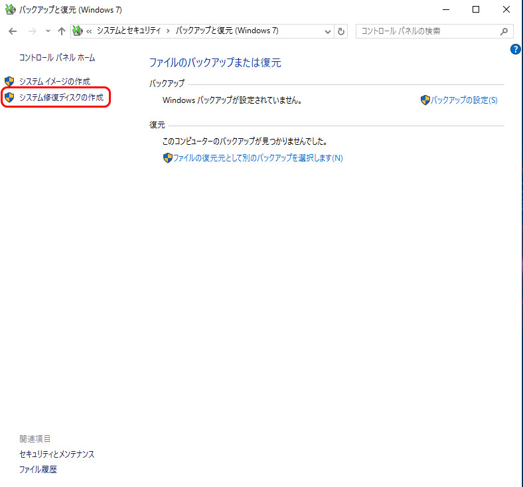Maximize the window

click(x=476, y=10)
